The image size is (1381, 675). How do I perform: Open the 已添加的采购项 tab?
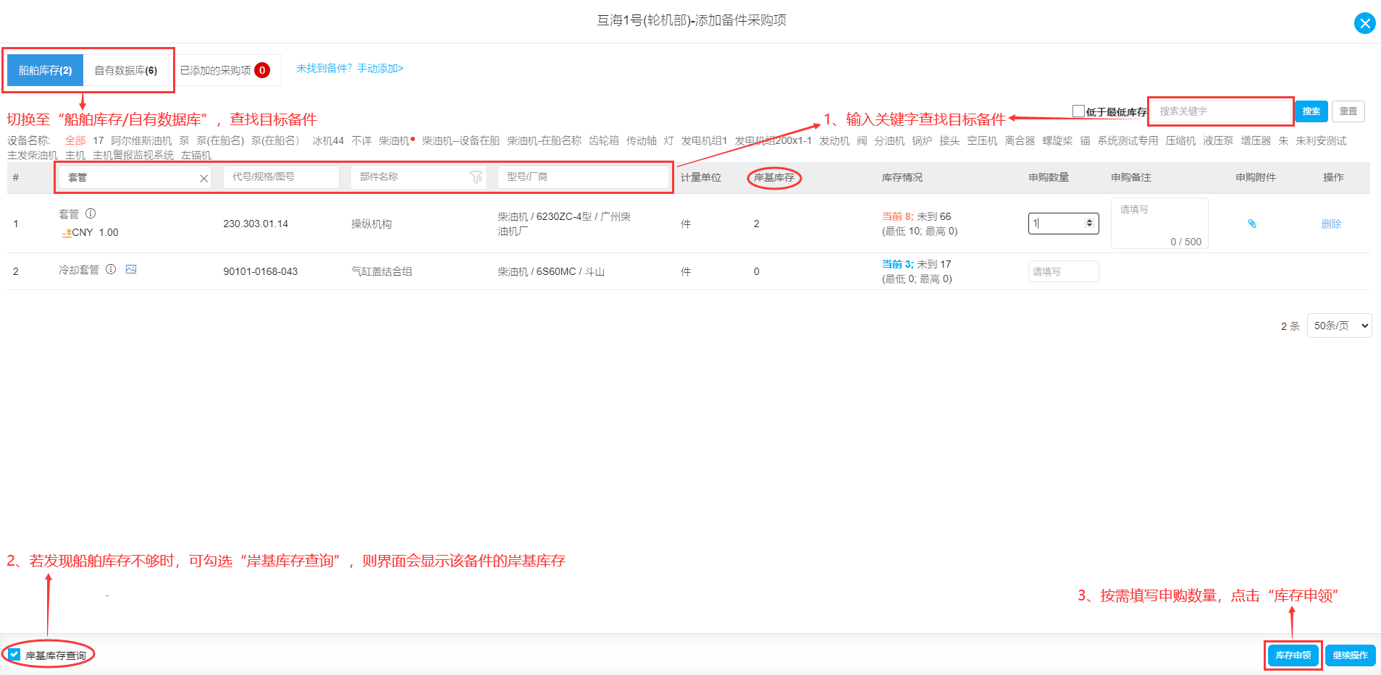tap(225, 70)
